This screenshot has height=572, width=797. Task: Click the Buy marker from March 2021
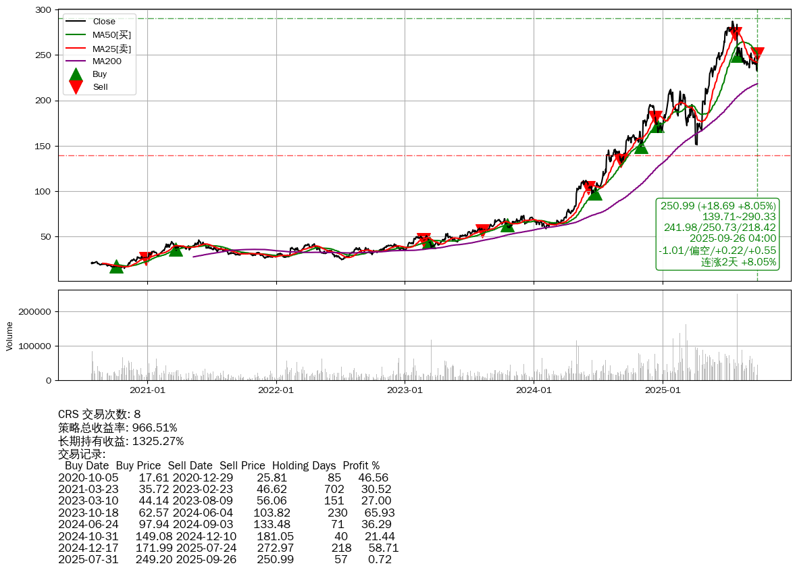click(x=176, y=250)
